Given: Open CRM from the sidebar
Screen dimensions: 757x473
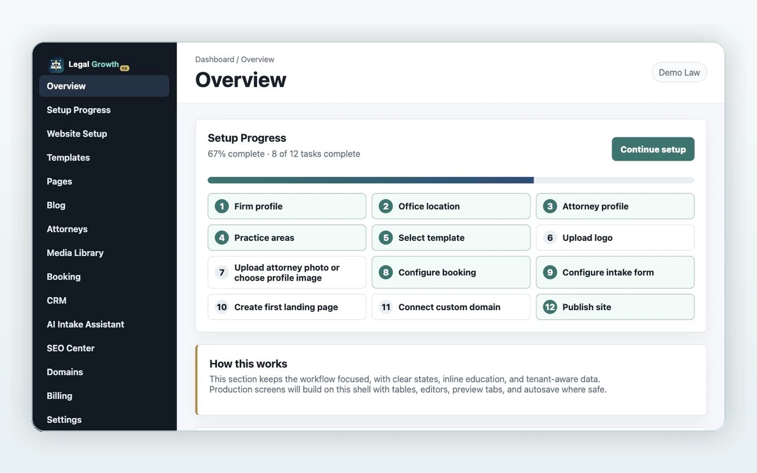Looking at the screenshot, I should (x=104, y=301).
